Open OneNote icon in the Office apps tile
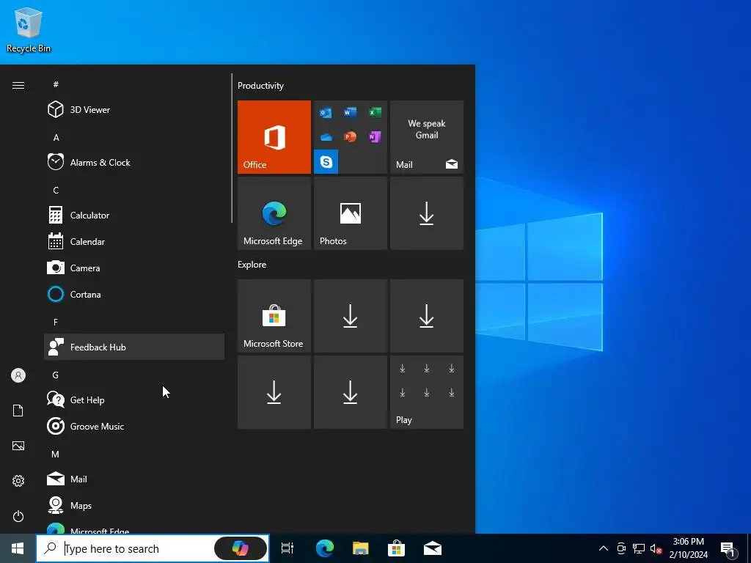The image size is (751, 563). click(375, 137)
